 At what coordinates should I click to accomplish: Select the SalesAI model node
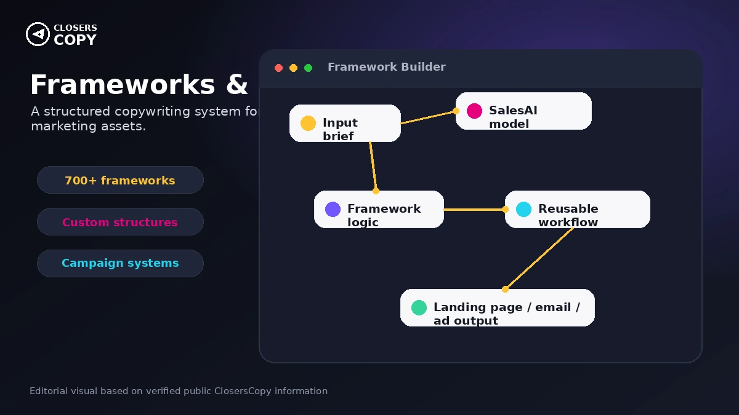pos(523,111)
